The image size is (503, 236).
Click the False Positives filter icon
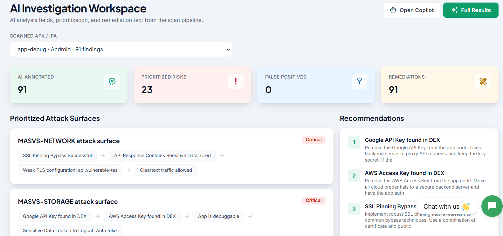[x=359, y=81]
